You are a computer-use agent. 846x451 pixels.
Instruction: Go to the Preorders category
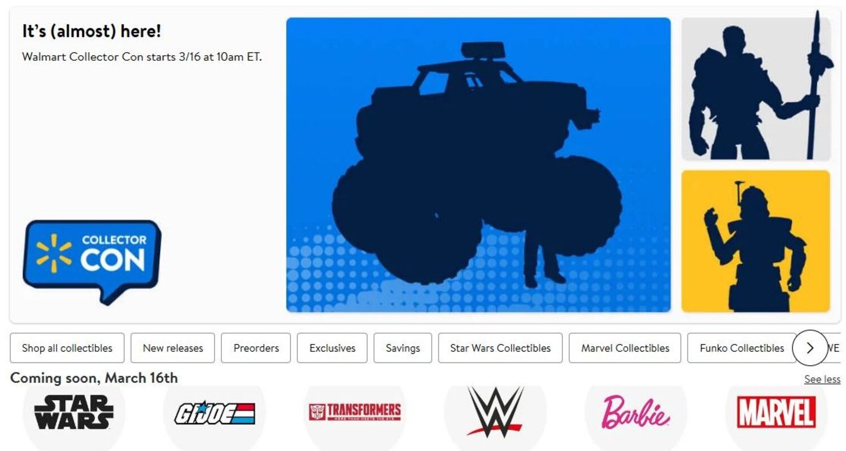click(x=256, y=348)
